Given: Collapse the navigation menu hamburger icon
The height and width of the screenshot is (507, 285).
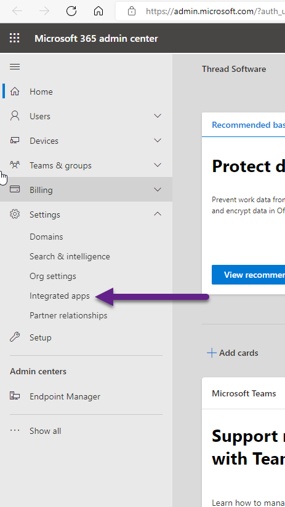Looking at the screenshot, I should click(x=15, y=66).
